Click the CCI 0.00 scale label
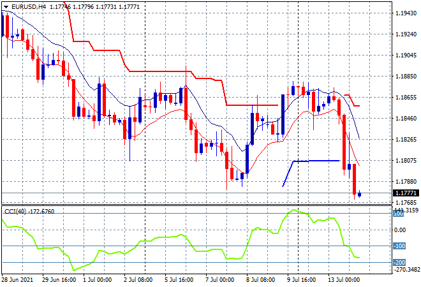 [x=400, y=230]
